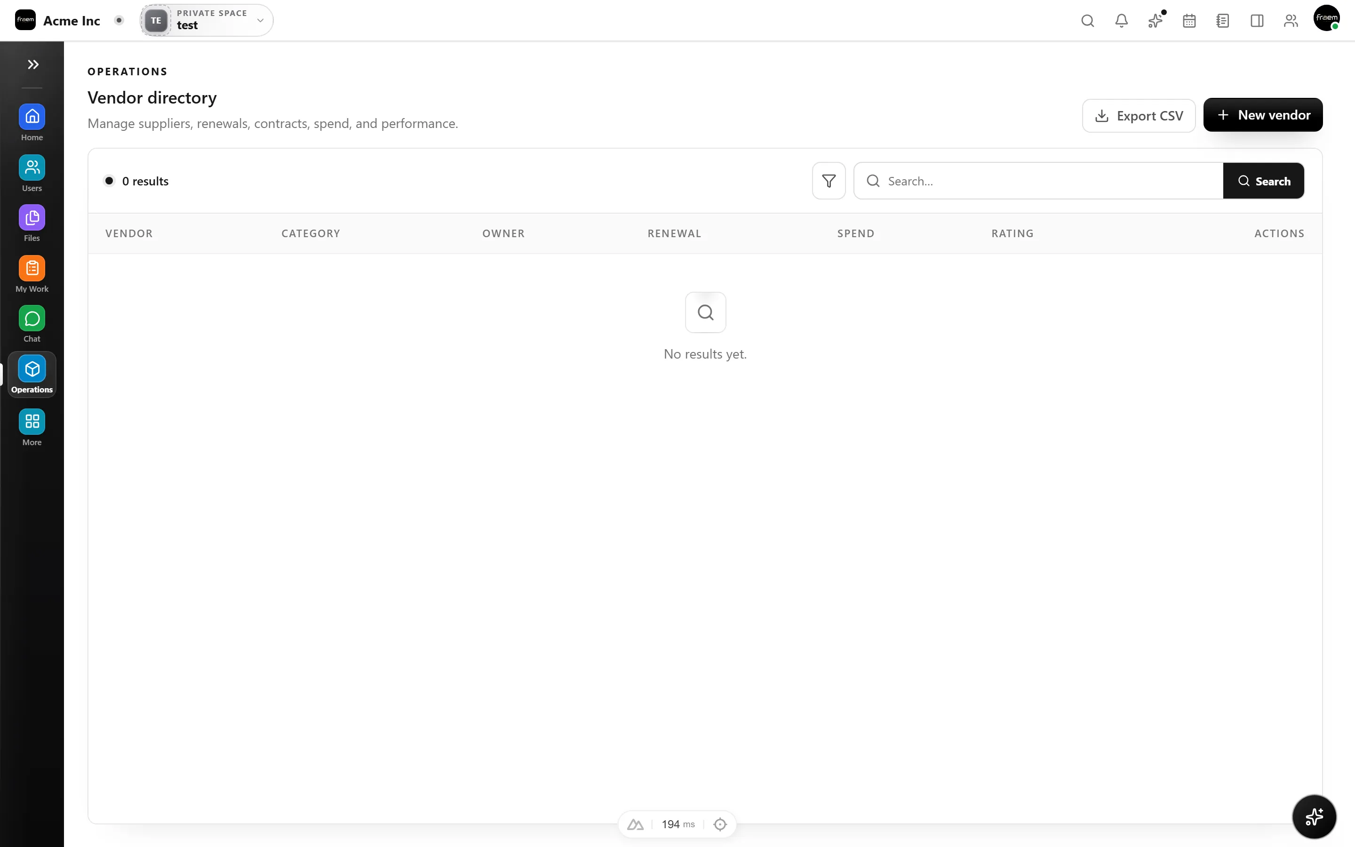Open AI sparkle assistant in top bar
The width and height of the screenshot is (1355, 847).
[1156, 21]
